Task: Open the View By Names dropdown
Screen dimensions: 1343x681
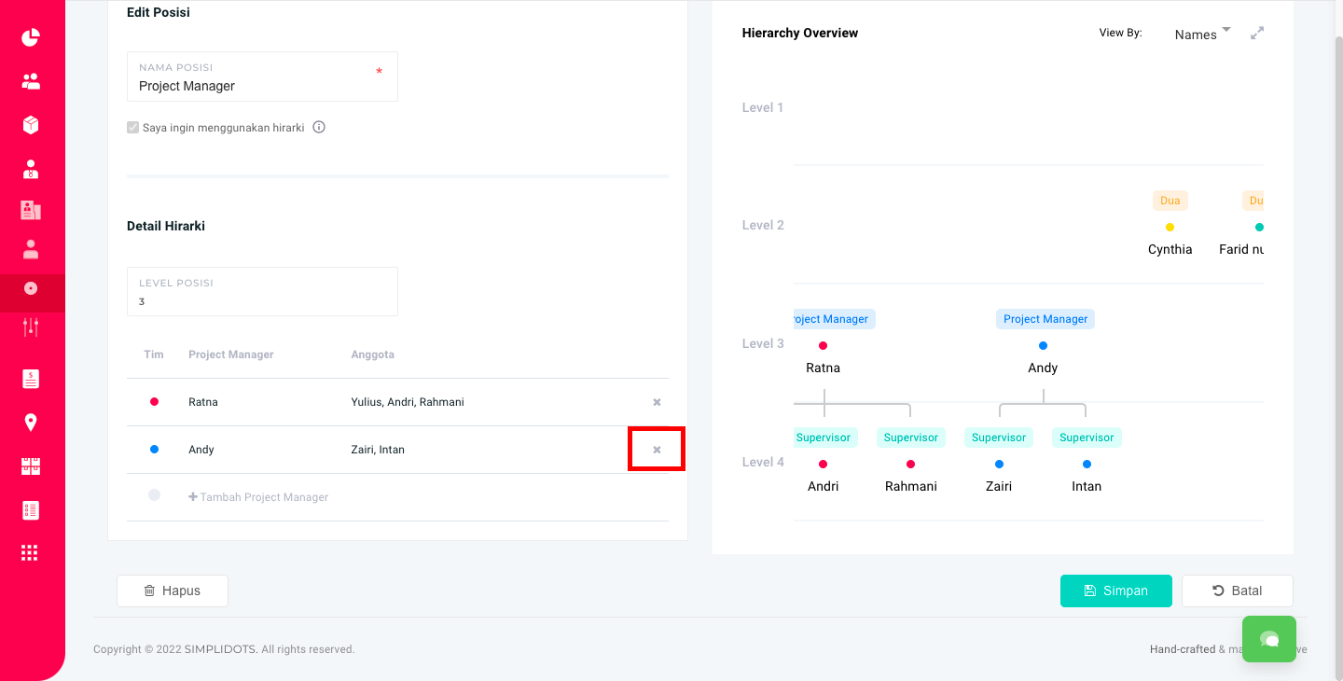Action: [x=1202, y=35]
